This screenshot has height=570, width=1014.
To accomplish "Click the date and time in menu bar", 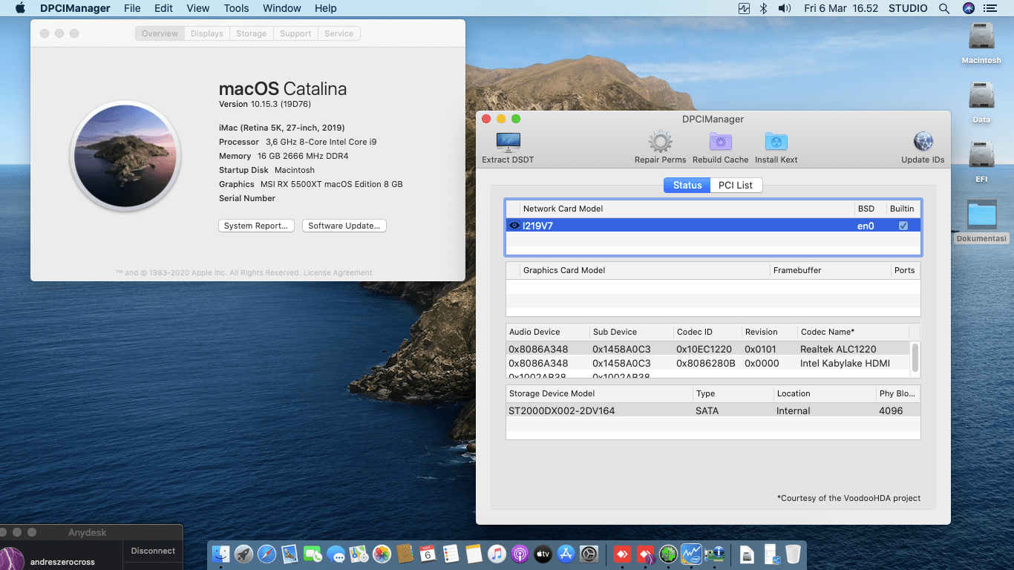I will tap(841, 8).
